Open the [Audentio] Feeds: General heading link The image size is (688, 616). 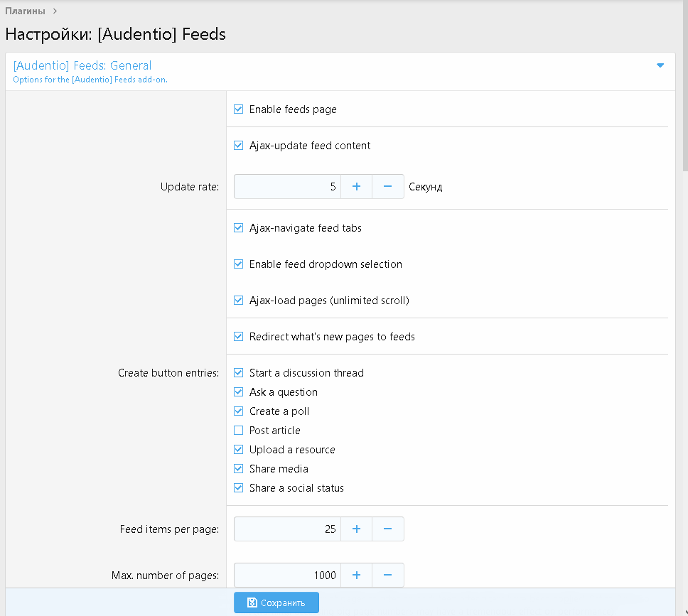[x=82, y=65]
